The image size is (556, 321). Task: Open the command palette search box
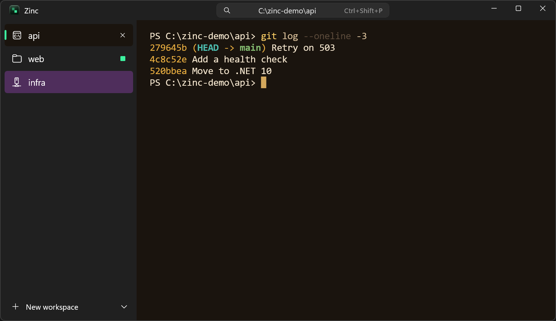coord(303,11)
